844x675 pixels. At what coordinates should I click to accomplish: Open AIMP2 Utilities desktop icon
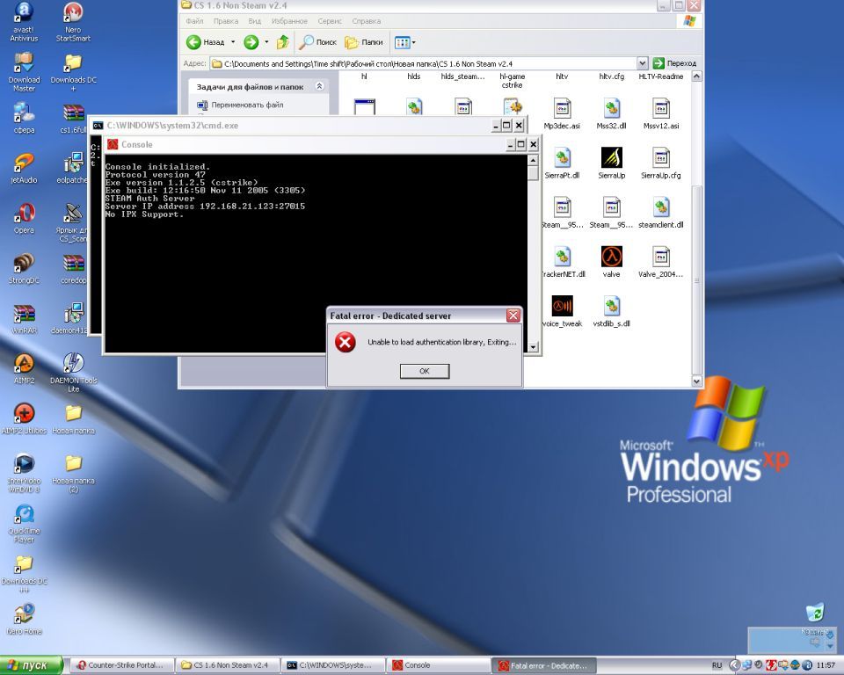24,418
